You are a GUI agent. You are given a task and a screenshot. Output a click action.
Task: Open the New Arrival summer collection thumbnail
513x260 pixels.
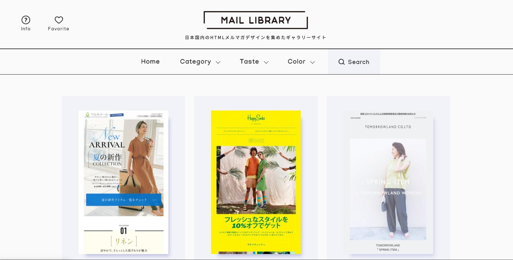123,182
